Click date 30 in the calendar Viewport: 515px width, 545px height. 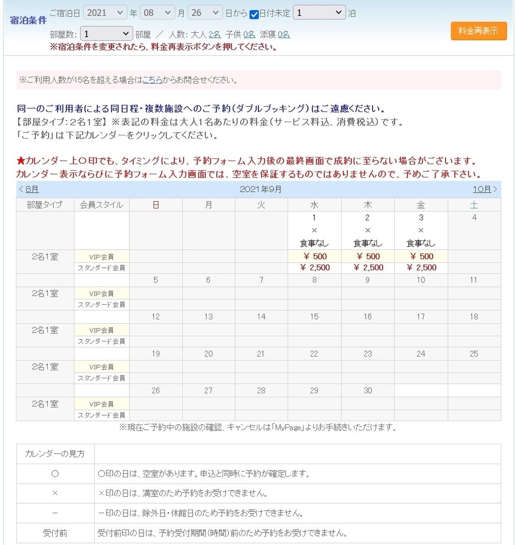[x=367, y=390]
